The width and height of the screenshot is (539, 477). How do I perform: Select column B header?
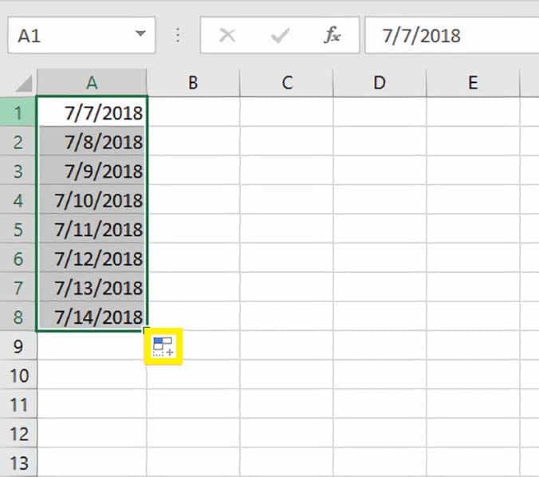click(x=193, y=83)
